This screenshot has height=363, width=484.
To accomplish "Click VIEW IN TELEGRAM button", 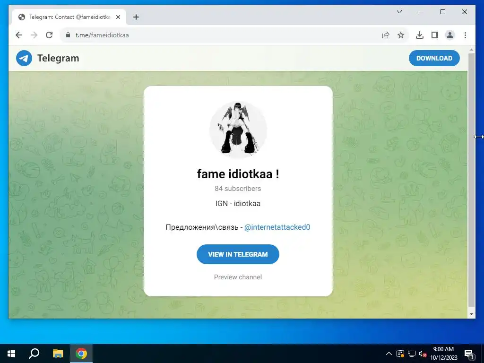I will pyautogui.click(x=238, y=254).
